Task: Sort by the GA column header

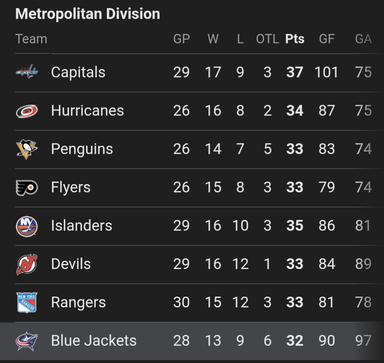Action: tap(363, 39)
